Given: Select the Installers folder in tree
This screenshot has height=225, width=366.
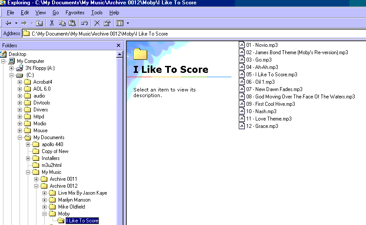Looking at the screenshot, I should coord(51,158).
